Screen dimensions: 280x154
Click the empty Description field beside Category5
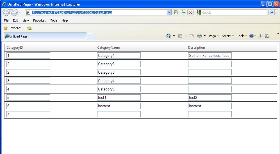coord(210,89)
